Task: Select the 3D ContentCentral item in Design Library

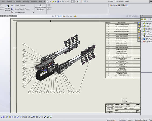Action: (x=148, y=39)
